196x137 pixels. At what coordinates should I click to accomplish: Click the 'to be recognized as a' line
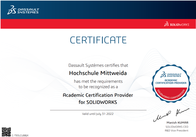[98, 87]
